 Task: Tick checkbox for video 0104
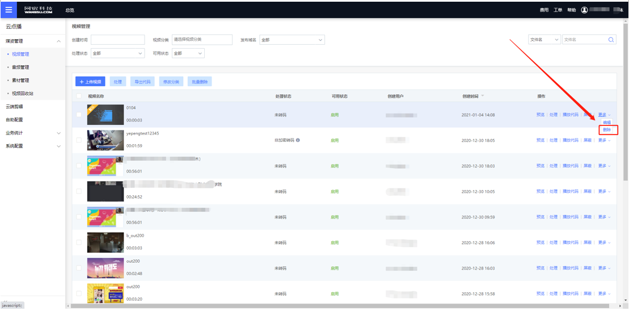(x=79, y=115)
